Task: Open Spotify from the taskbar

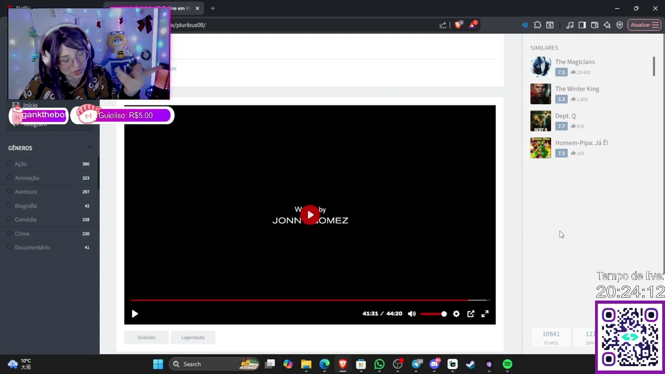Action: tap(508, 364)
